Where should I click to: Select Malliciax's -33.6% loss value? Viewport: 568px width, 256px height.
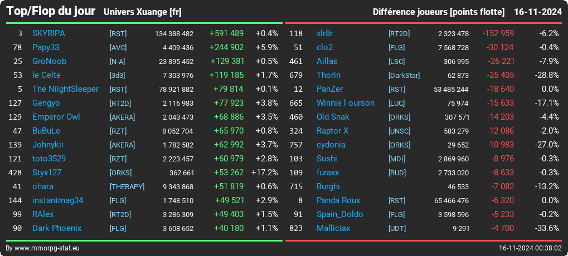click(x=547, y=228)
